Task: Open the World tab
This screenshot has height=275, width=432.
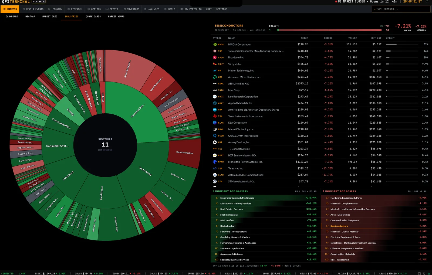Action: (170, 9)
